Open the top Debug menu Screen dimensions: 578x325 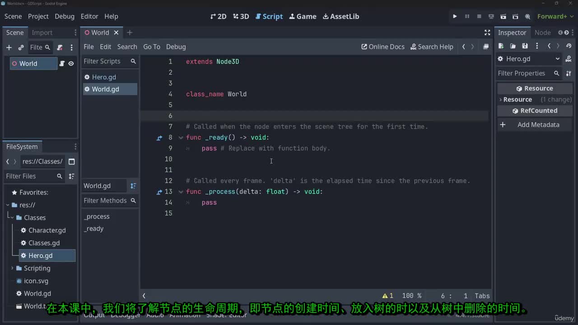(x=65, y=16)
